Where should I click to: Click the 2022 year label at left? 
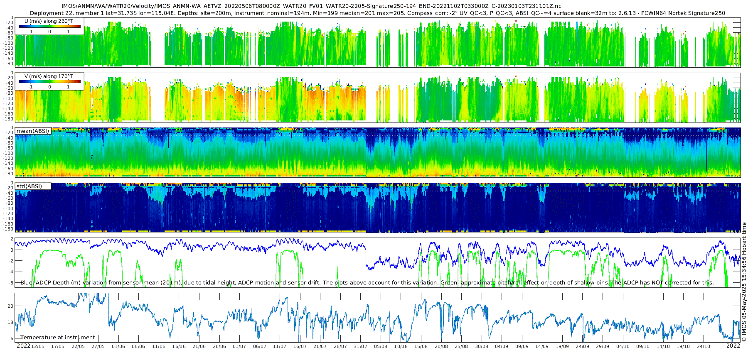click(23, 346)
